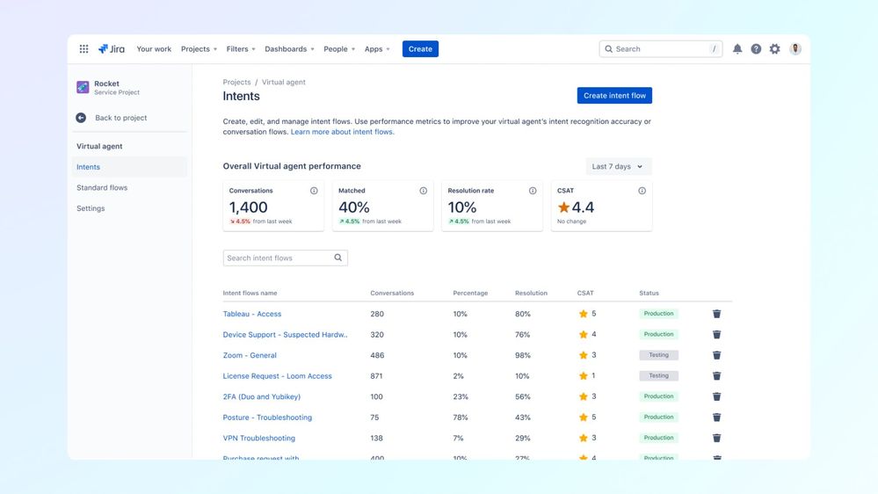The image size is (878, 494).
Task: Expand the Filters menu
Action: click(241, 48)
